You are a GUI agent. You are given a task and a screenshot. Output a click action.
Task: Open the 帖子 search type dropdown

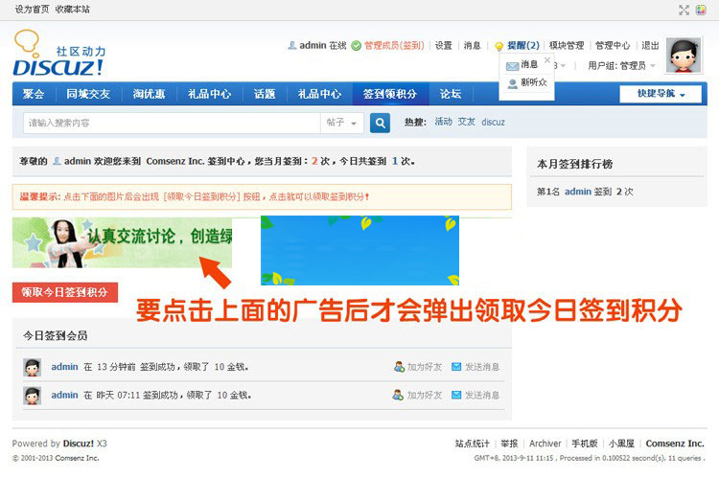coord(342,123)
